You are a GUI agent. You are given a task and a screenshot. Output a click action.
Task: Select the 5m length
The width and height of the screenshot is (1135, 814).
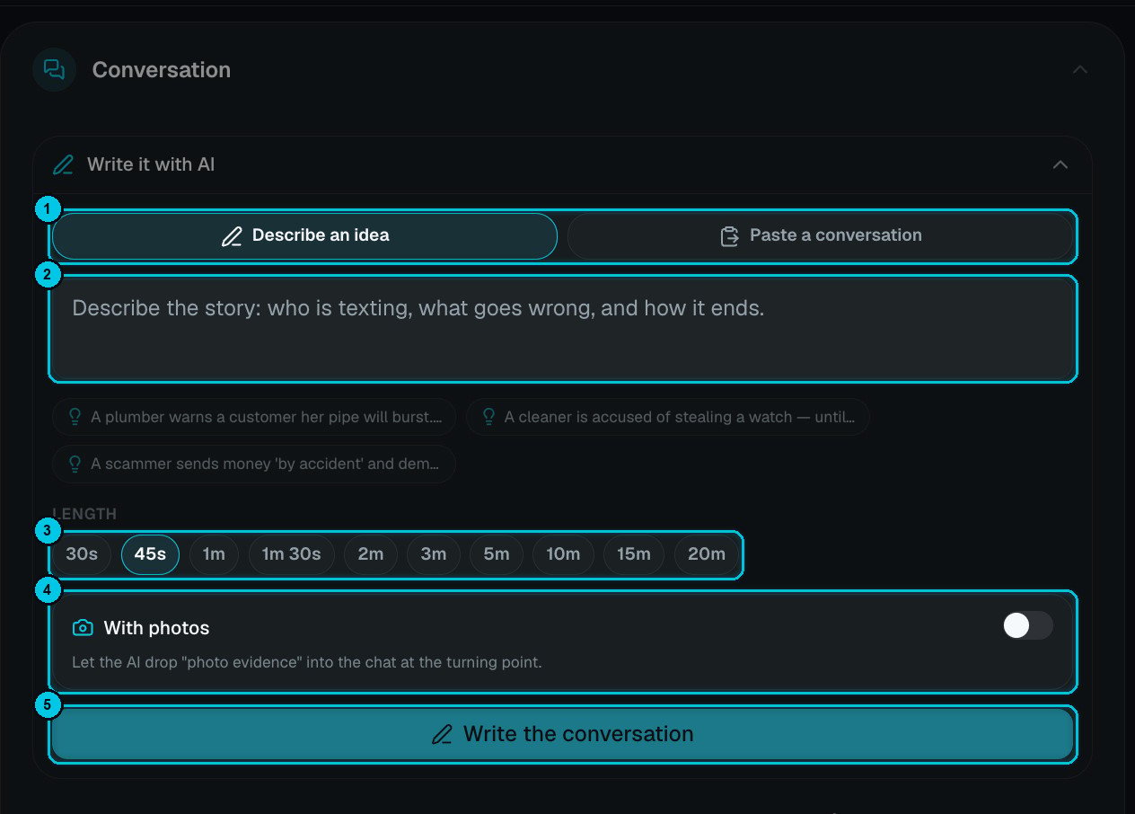click(497, 554)
